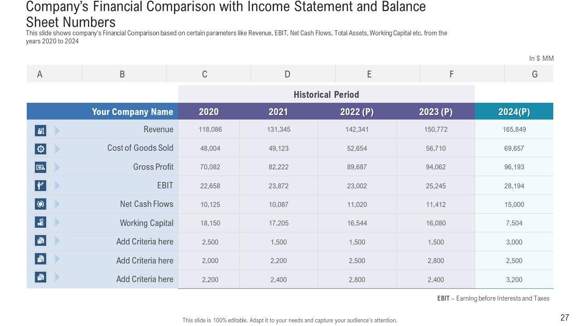Click the slide number 27
The height and width of the screenshot is (326, 580).
click(x=565, y=317)
